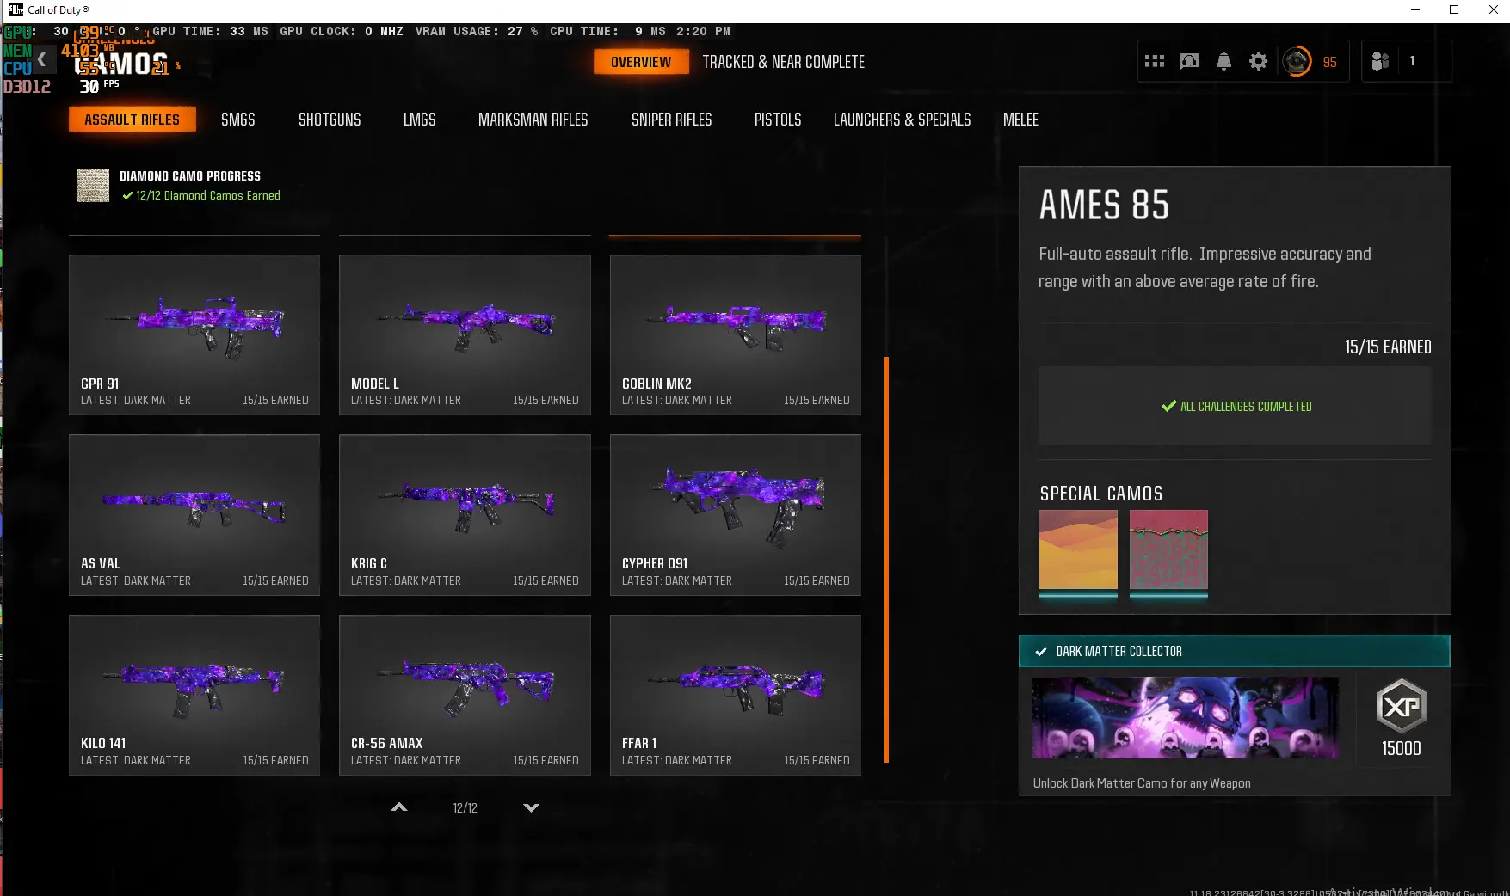Open notifications bell
This screenshot has width=1510, height=896.
(1223, 61)
